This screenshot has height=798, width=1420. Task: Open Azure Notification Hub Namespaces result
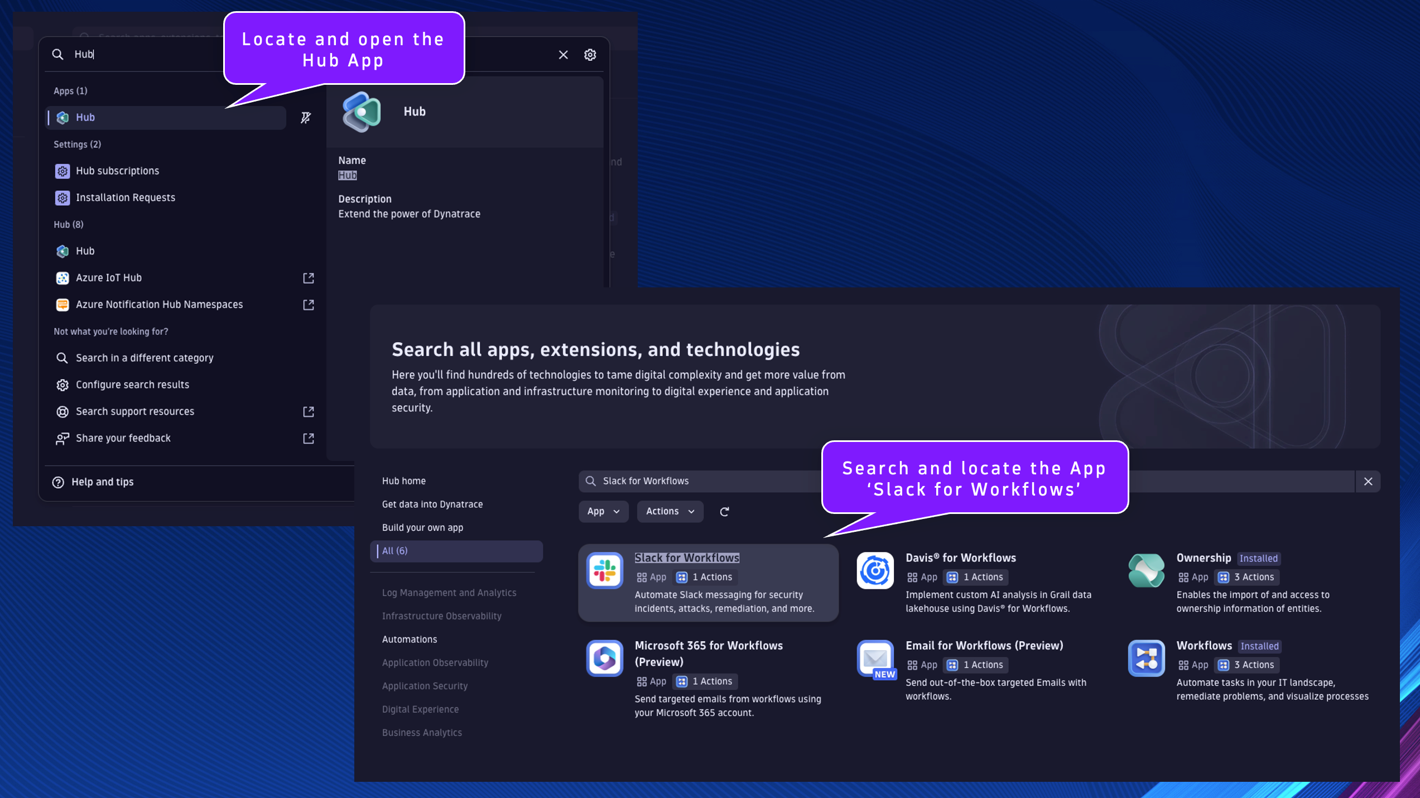click(159, 305)
